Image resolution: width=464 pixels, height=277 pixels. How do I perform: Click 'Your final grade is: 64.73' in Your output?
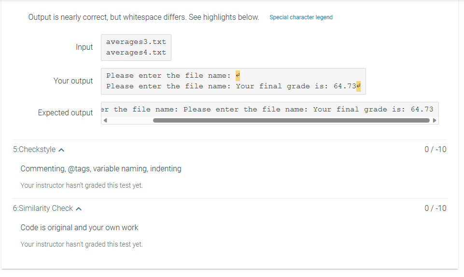(296, 86)
